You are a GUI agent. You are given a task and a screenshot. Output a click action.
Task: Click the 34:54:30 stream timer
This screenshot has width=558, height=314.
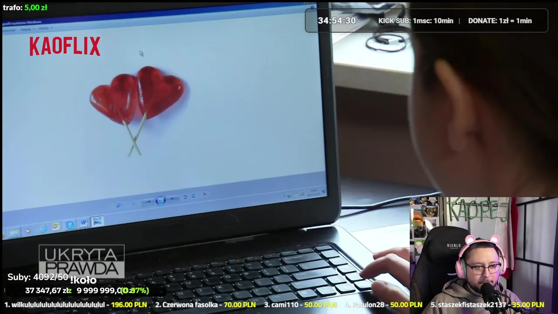337,20
